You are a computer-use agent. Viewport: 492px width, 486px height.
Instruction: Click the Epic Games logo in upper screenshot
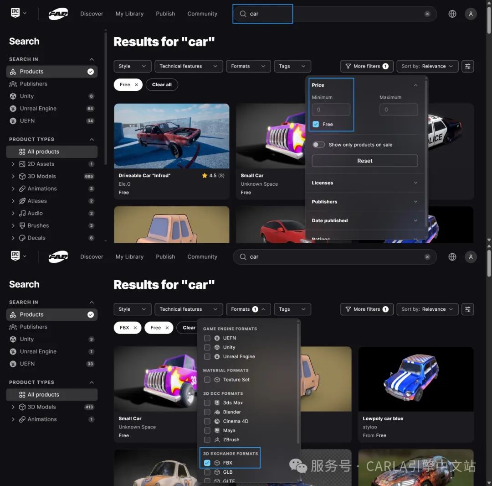click(x=15, y=13)
